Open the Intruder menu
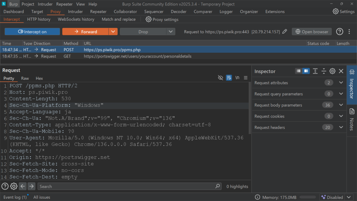 (x=45, y=4)
